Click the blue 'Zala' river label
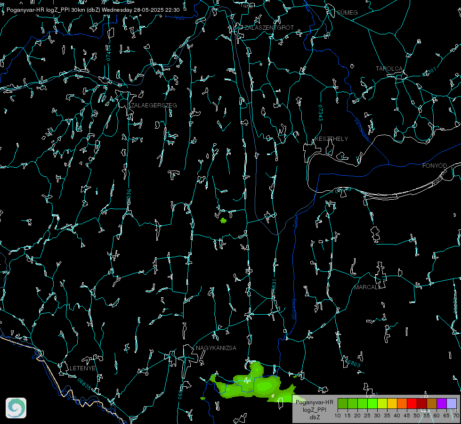Image resolution: width=461 pixels, height=424 pixels. pos(295,222)
